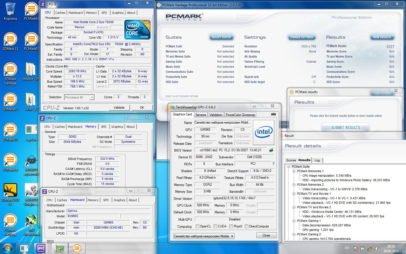Click the network signal tray icon

coord(369,249)
